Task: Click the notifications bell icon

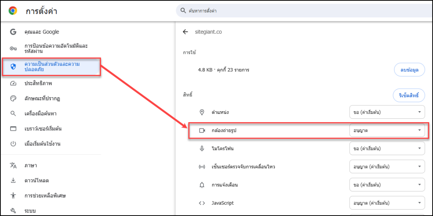Action: click(x=202, y=185)
